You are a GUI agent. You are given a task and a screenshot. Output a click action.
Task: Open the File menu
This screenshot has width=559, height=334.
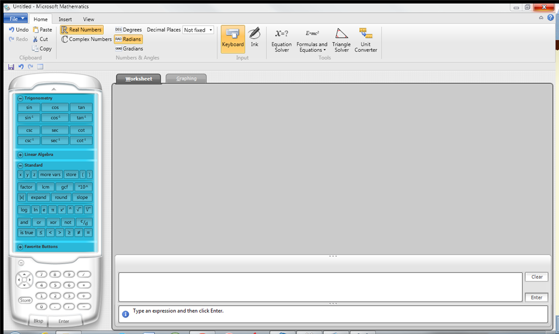tap(16, 19)
